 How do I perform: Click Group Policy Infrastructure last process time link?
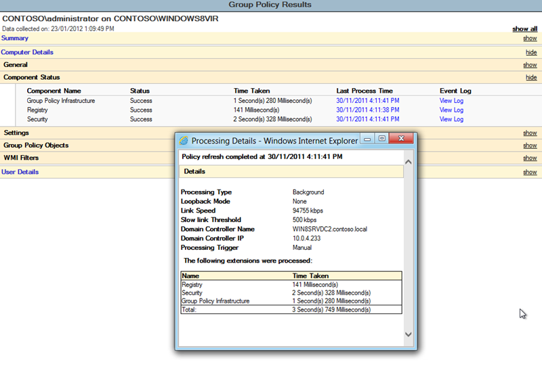pyautogui.click(x=367, y=101)
